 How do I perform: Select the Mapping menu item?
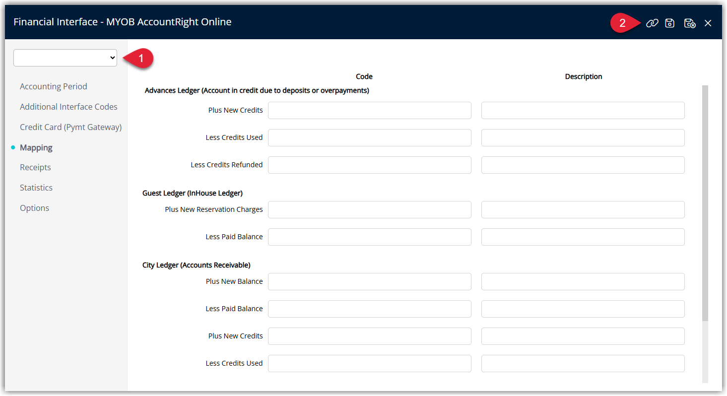(x=36, y=147)
